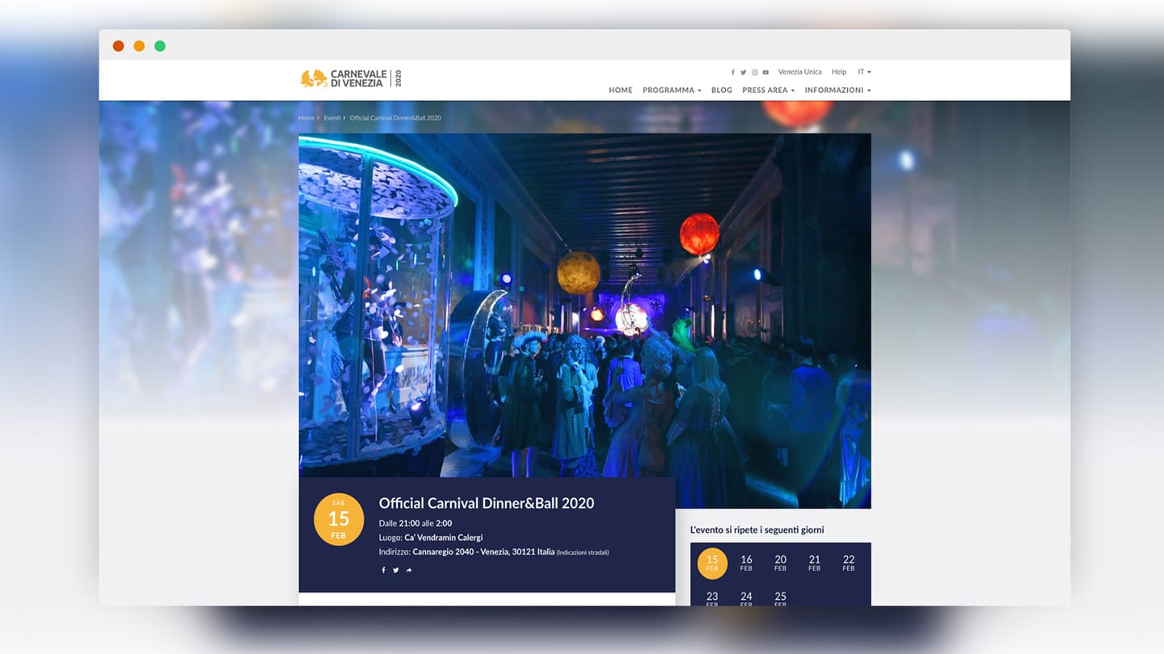Select the 16 Feb event date
Image resolution: width=1164 pixels, height=654 pixels.
pyautogui.click(x=746, y=563)
